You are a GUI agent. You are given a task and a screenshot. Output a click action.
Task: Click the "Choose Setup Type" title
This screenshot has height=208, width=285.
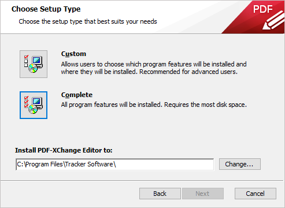click(46, 9)
